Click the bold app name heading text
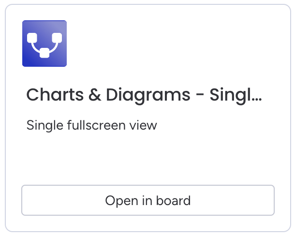Viewport: 295px width, 236px height. click(x=144, y=95)
